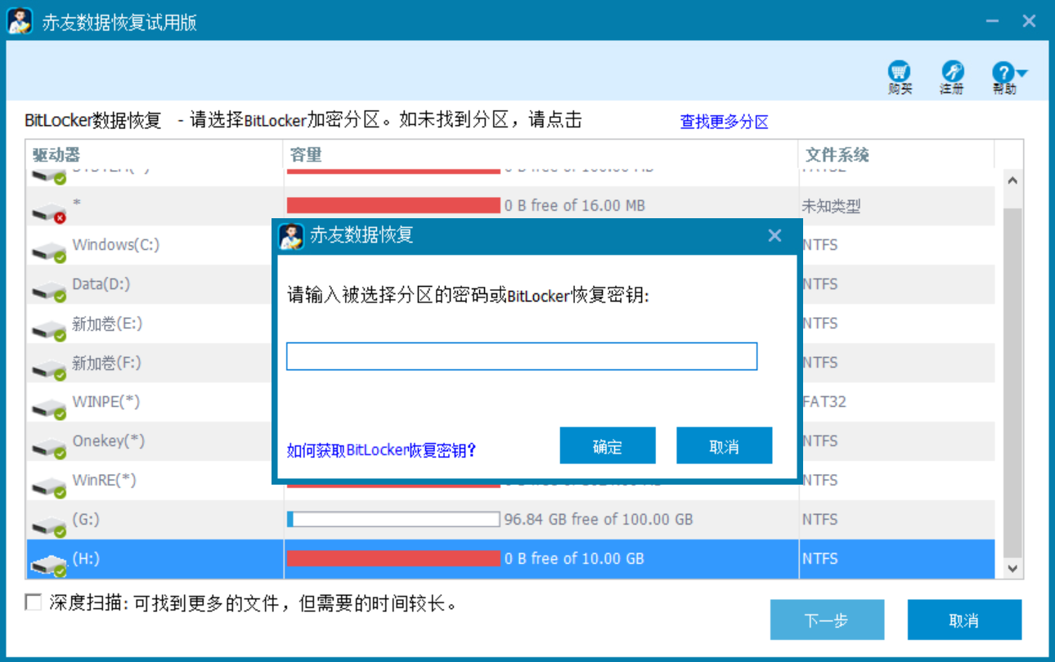This screenshot has height=662, width=1055.
Task: Click the Data(D:) row label
Action: tap(101, 284)
